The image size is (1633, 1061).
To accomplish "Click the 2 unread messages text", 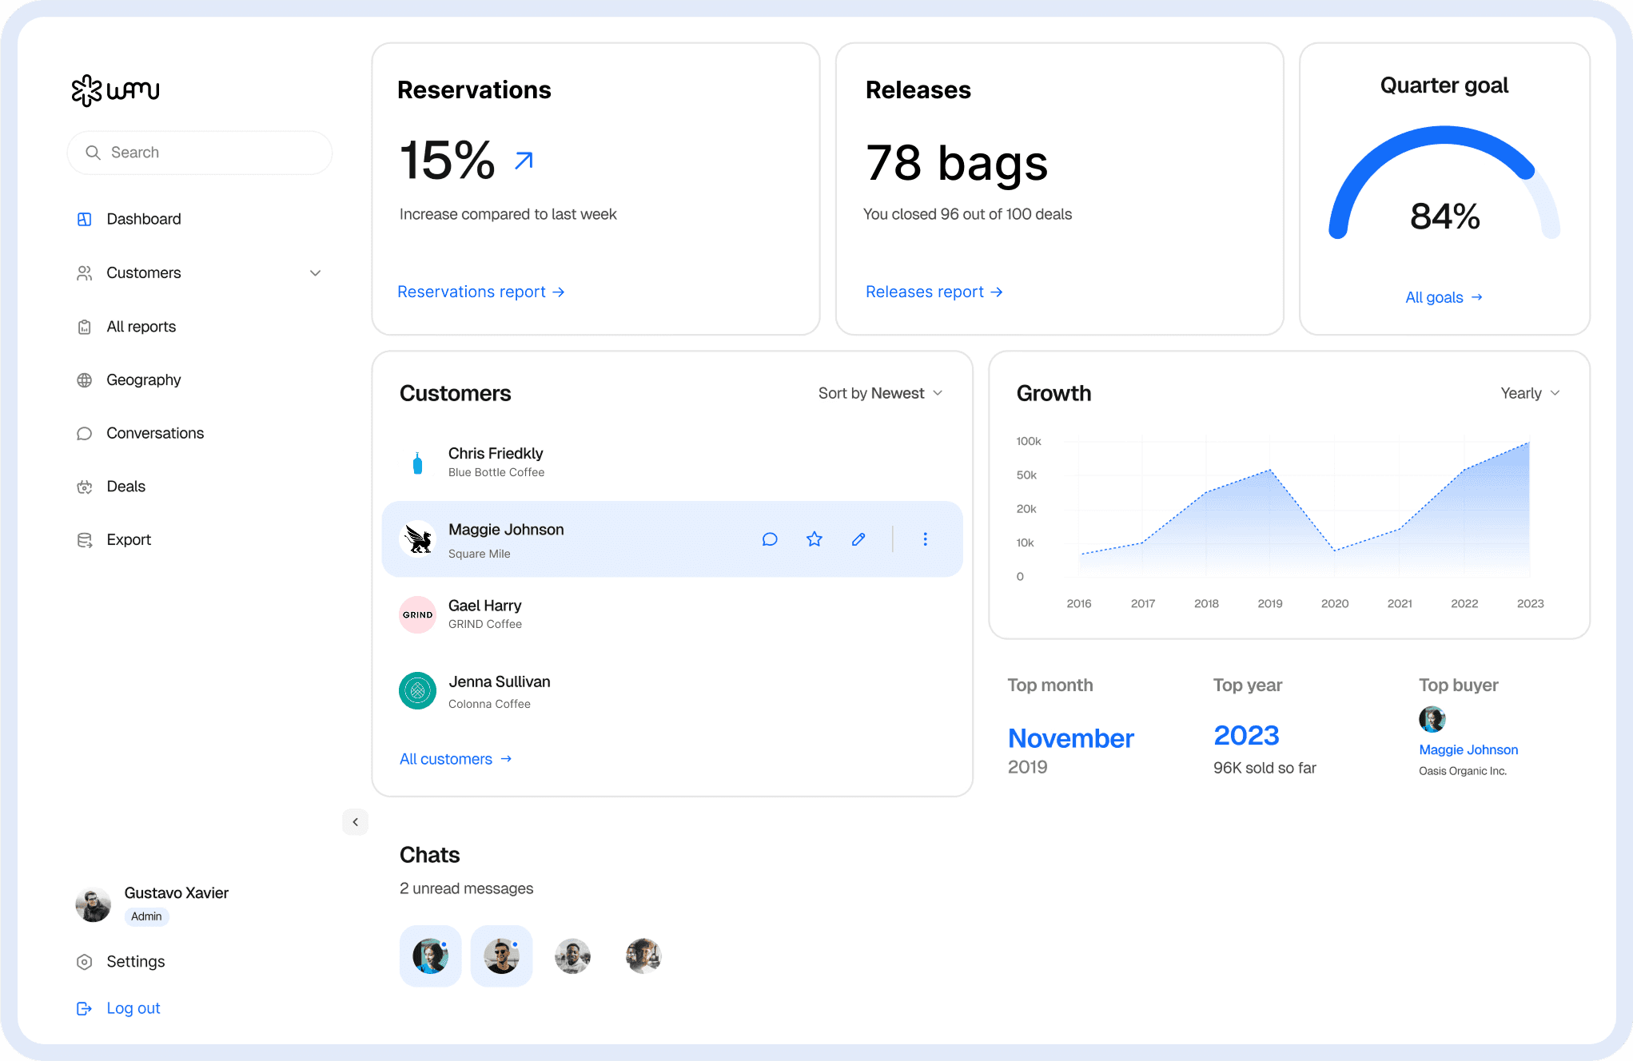I will click(466, 888).
